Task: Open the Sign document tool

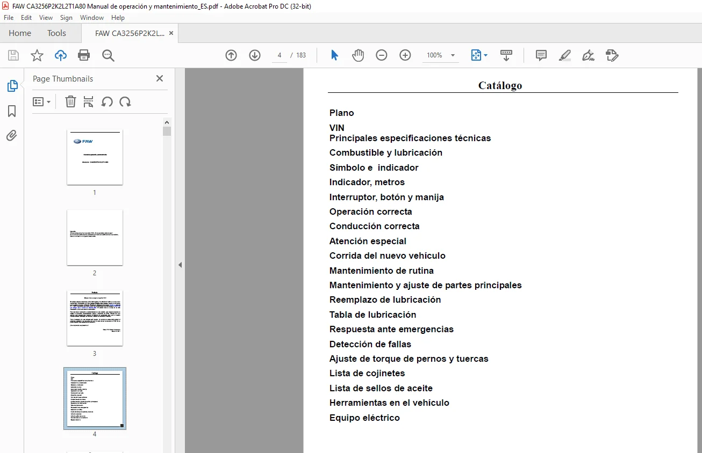Action: [589, 55]
